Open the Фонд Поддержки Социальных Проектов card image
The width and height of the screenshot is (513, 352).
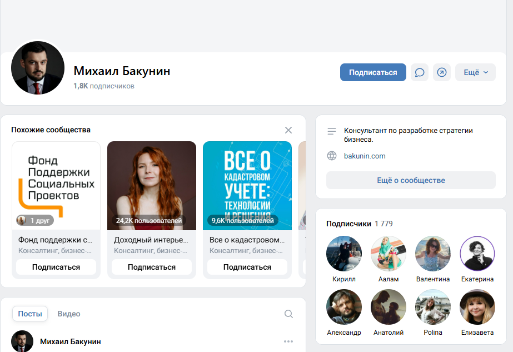coord(56,186)
